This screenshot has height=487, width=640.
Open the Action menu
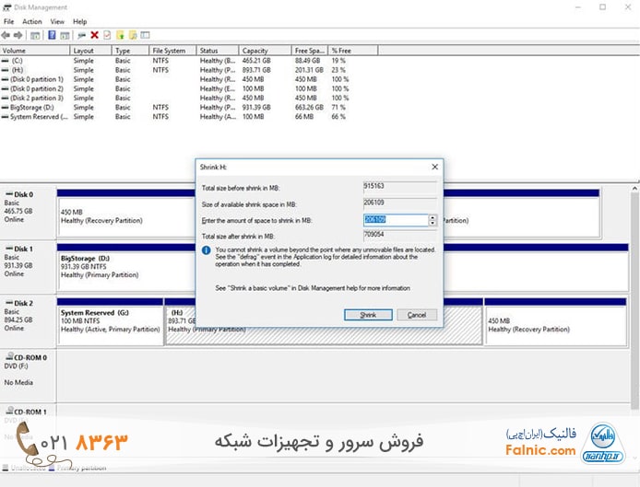(x=32, y=21)
